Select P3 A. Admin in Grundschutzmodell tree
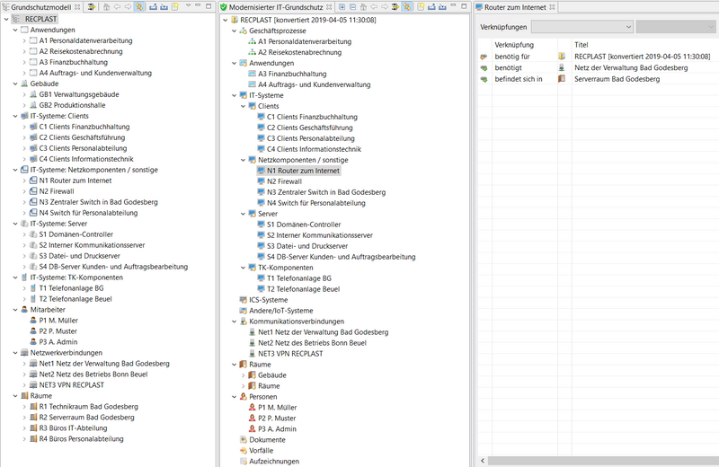The image size is (719, 467). pyautogui.click(x=58, y=342)
